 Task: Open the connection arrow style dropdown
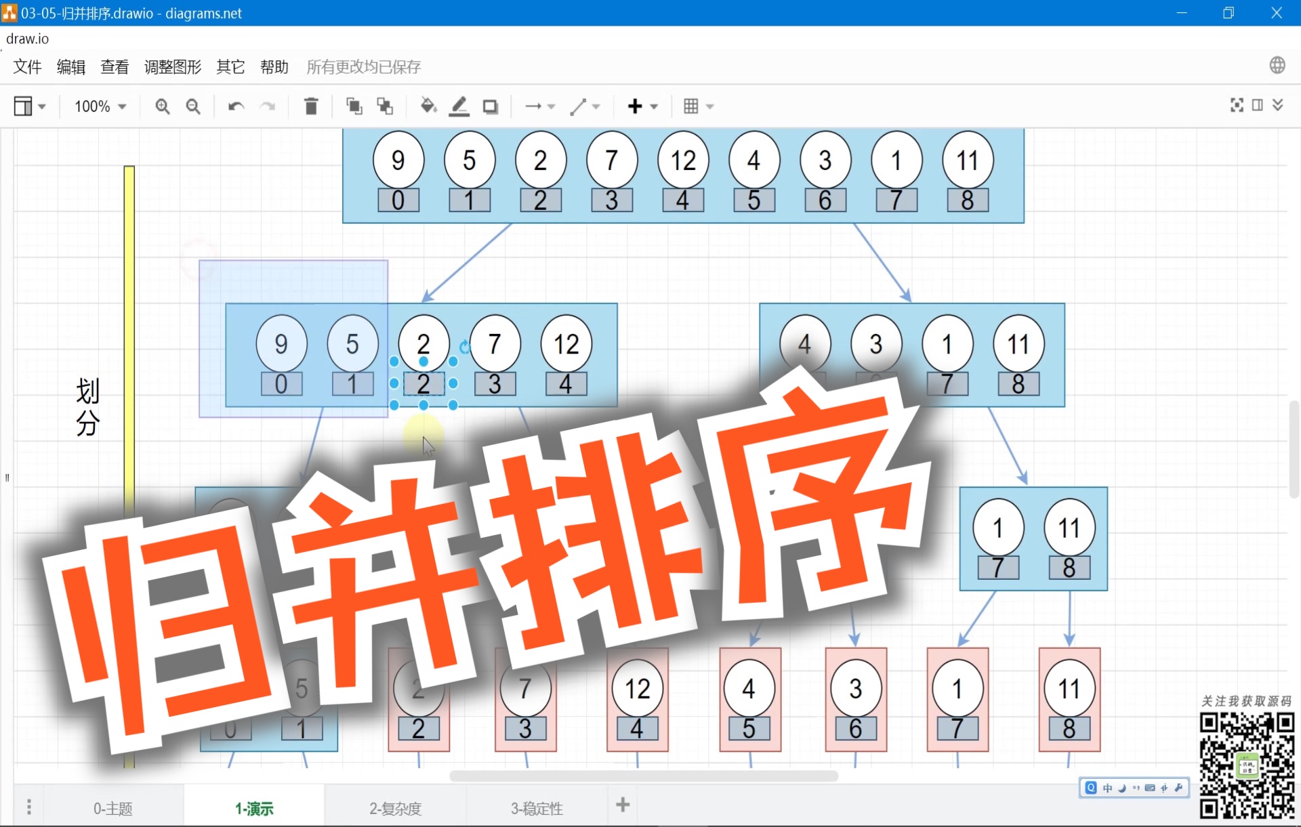tap(540, 106)
